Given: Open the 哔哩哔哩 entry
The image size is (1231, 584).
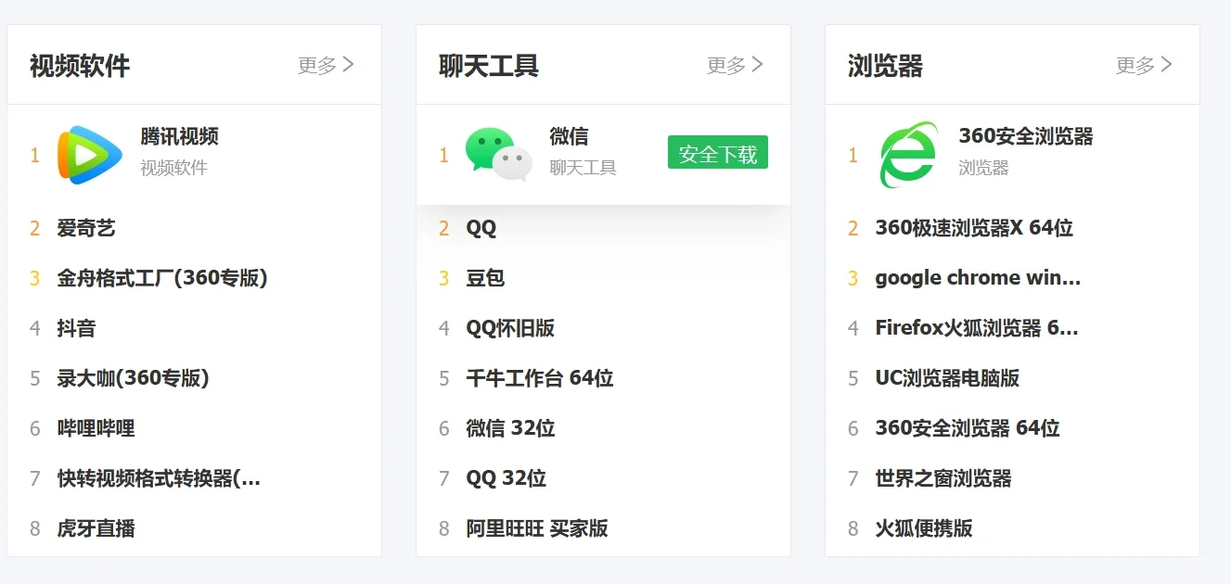Looking at the screenshot, I should pyautogui.click(x=97, y=428).
